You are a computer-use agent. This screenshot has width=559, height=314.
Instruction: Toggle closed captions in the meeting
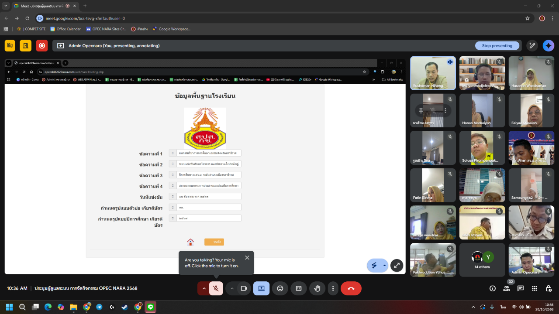click(x=299, y=288)
